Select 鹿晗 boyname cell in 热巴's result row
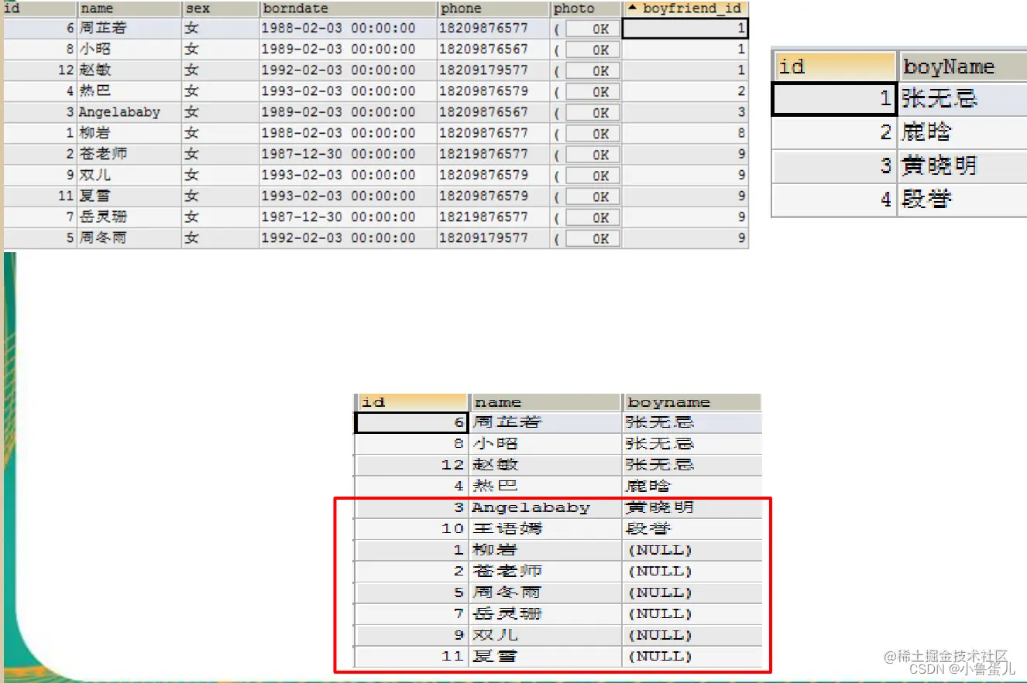The height and width of the screenshot is (683, 1027). (692, 487)
